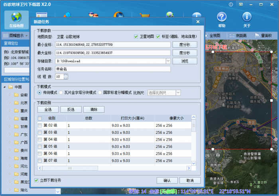Click the 总数 column header

[x=88, y=118]
